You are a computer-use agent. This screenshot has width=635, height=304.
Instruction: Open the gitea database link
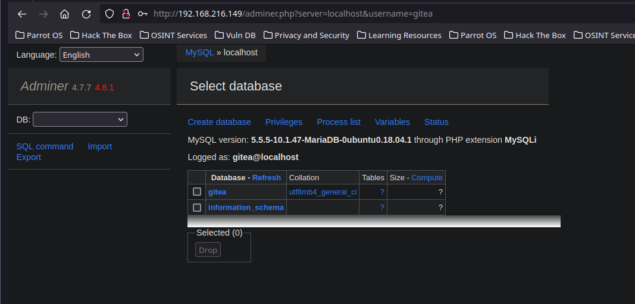(x=217, y=192)
